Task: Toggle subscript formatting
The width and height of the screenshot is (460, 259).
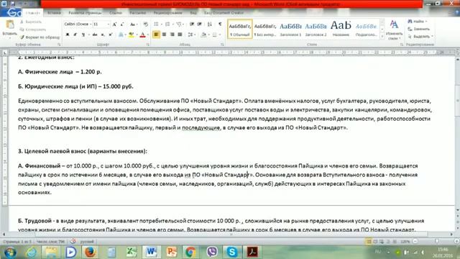Action: pyautogui.click(x=103, y=35)
